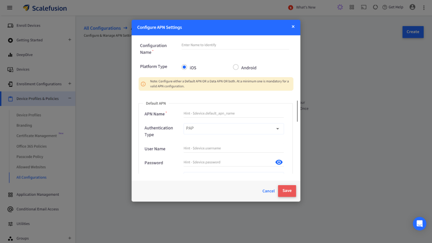Image resolution: width=432 pixels, height=243 pixels.
Task: Open Get Help
Action: (393, 7)
